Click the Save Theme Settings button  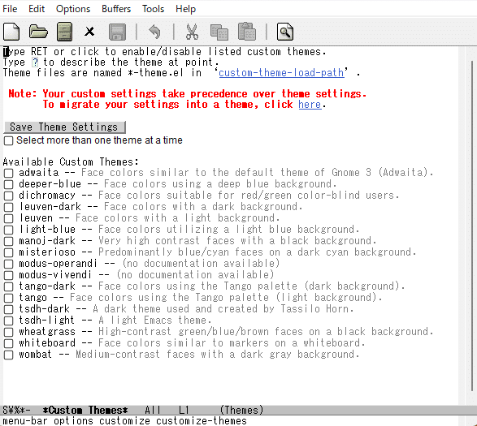pos(64,127)
